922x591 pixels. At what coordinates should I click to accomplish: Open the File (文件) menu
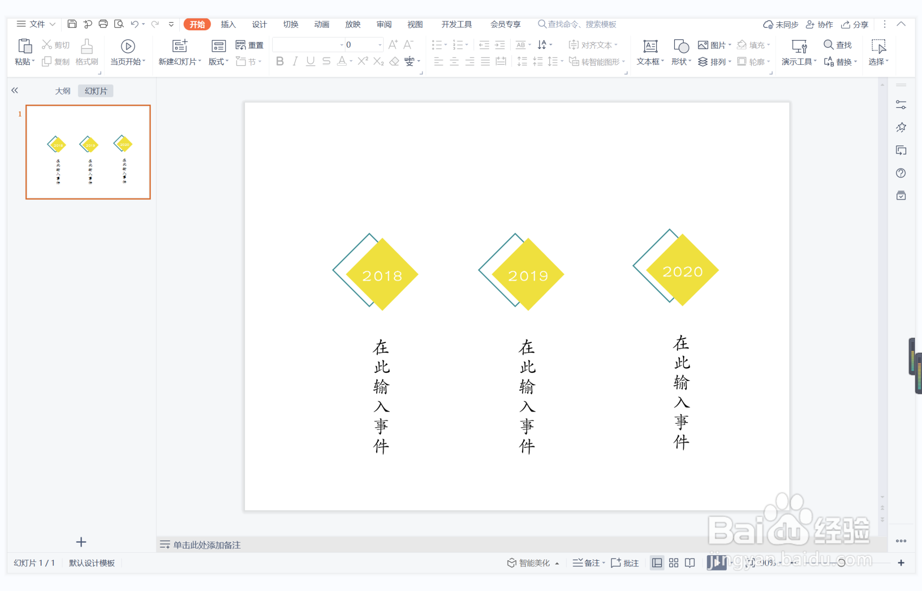click(36, 24)
